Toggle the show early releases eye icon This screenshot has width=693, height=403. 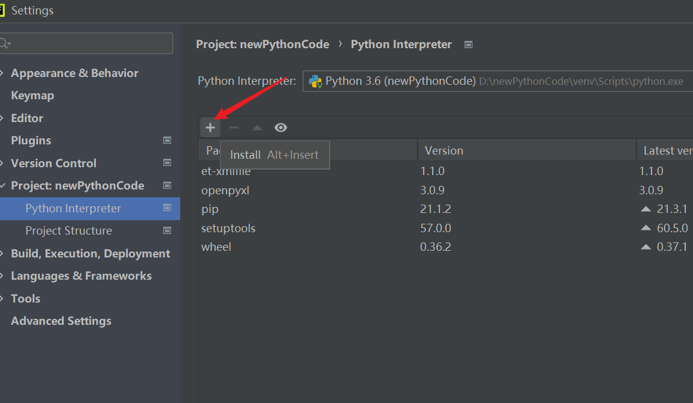click(x=281, y=128)
